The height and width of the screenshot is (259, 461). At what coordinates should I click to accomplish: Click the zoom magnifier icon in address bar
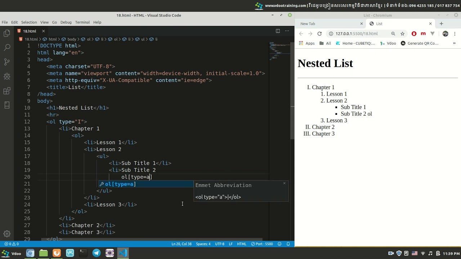point(393,33)
